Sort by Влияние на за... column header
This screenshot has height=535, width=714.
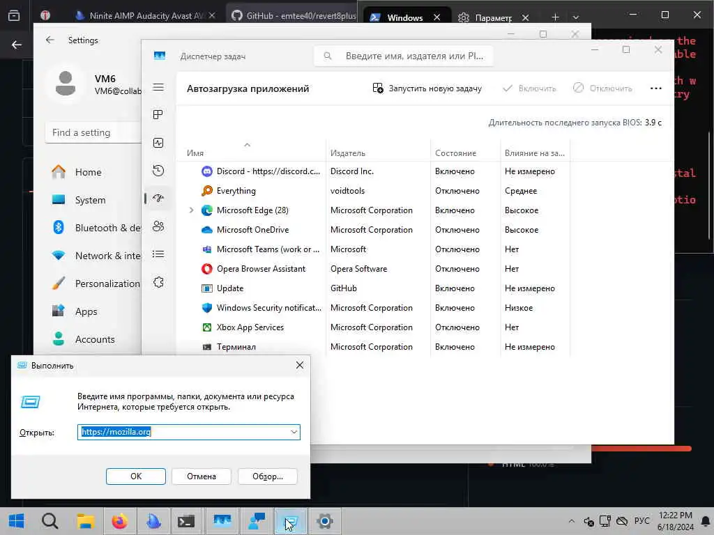(534, 153)
